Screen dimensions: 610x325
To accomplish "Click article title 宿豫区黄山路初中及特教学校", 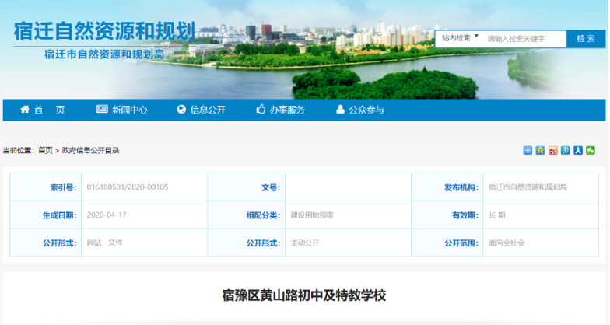I will 304,295.
